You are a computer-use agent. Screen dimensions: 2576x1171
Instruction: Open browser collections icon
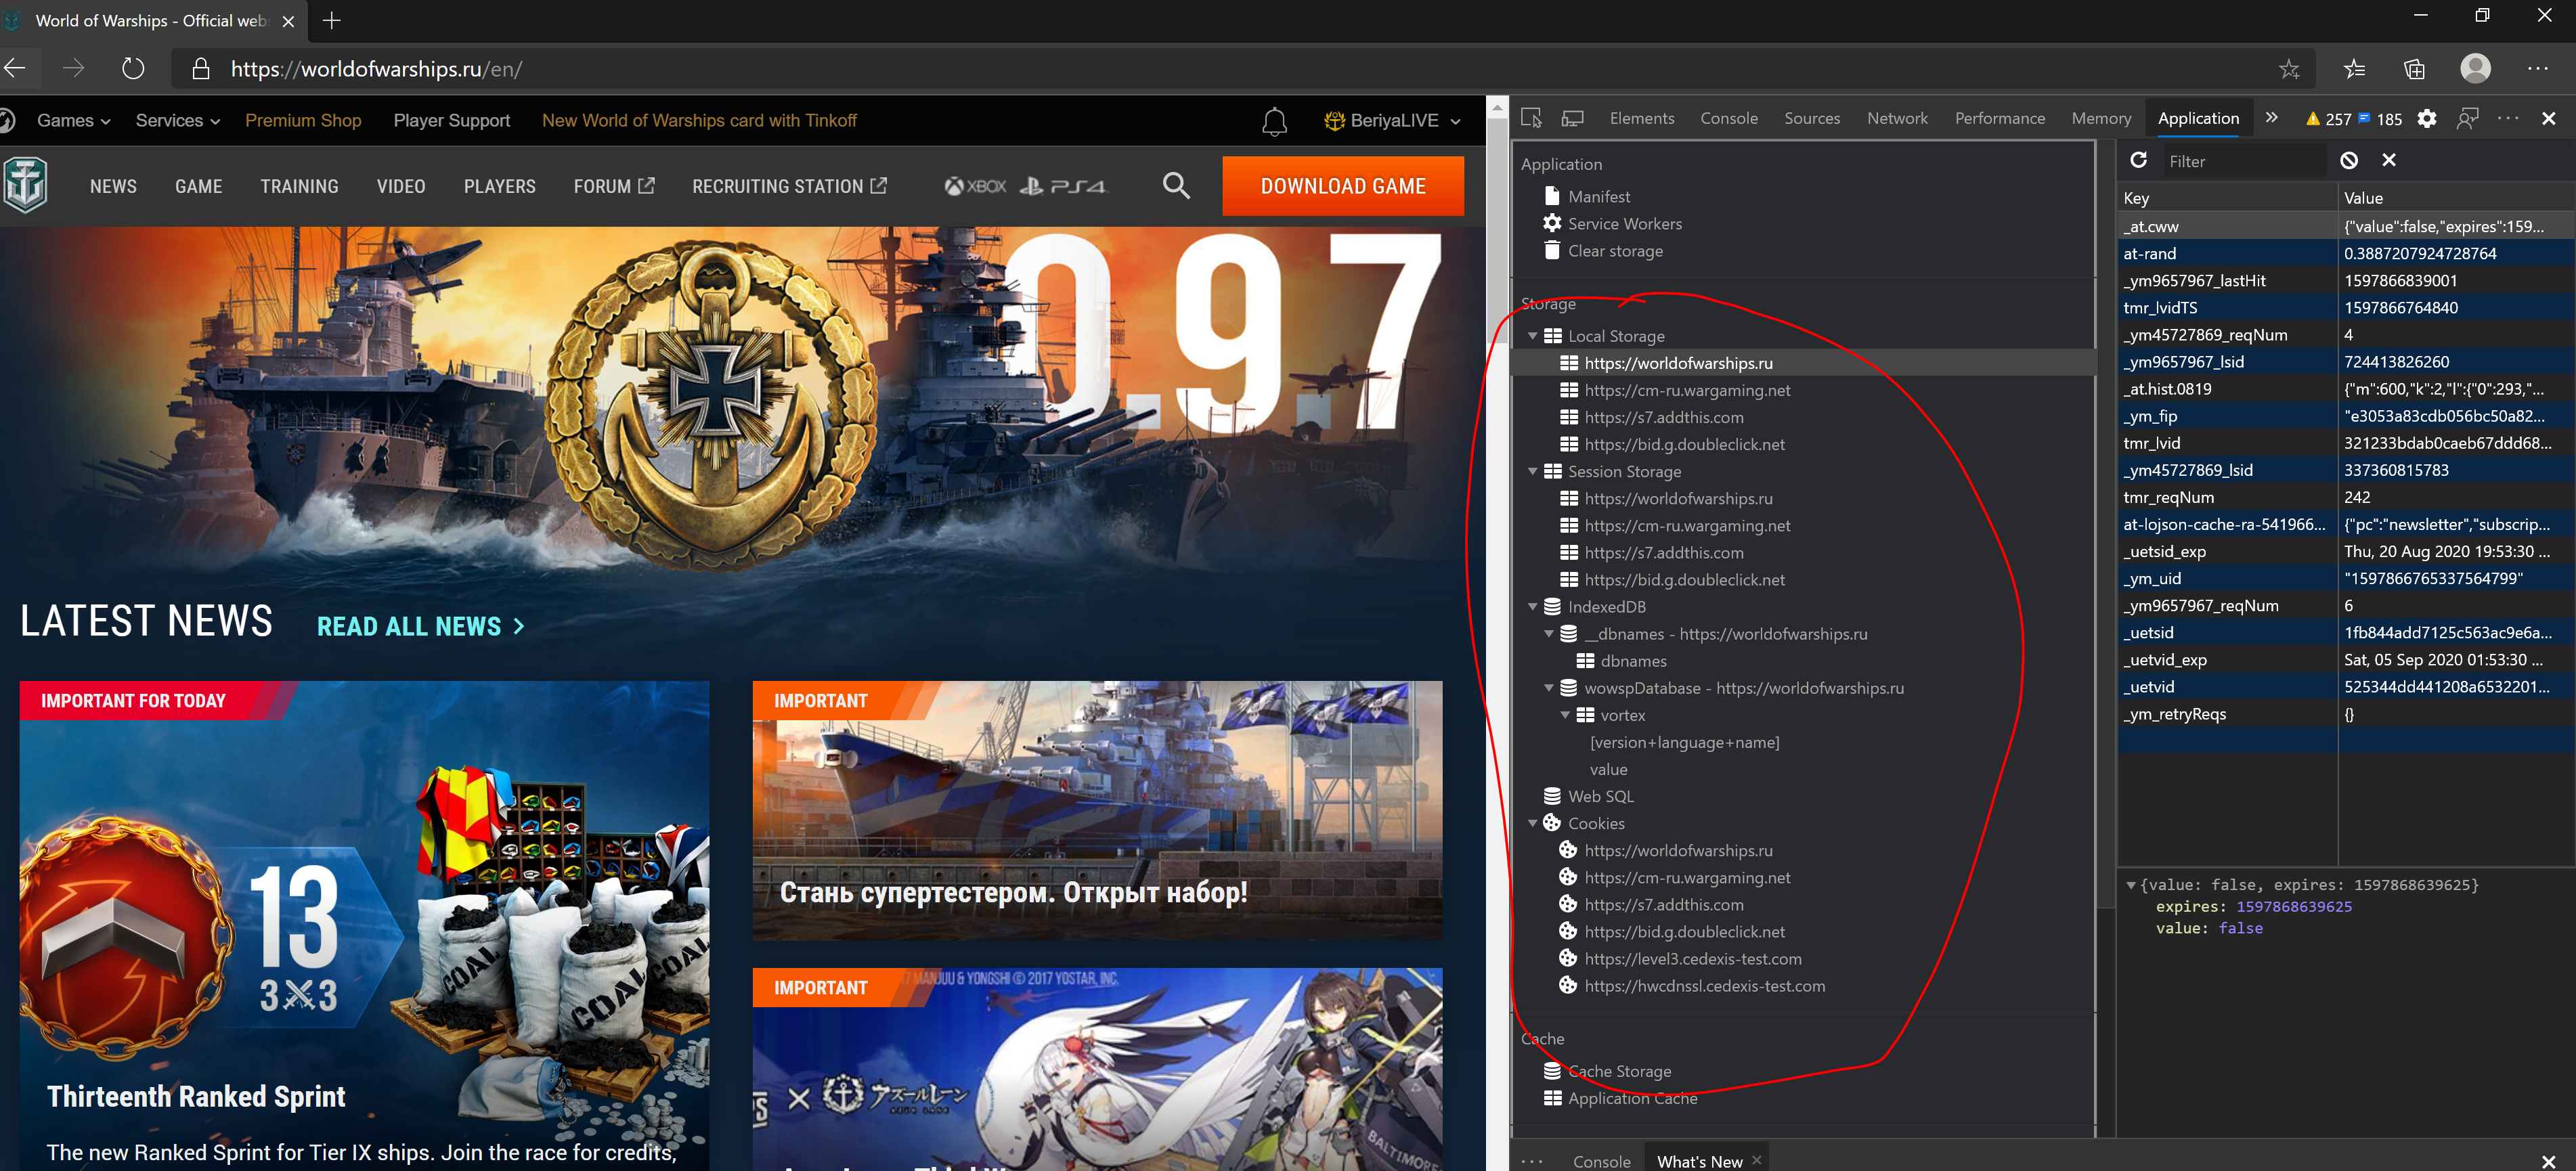click(x=2414, y=69)
